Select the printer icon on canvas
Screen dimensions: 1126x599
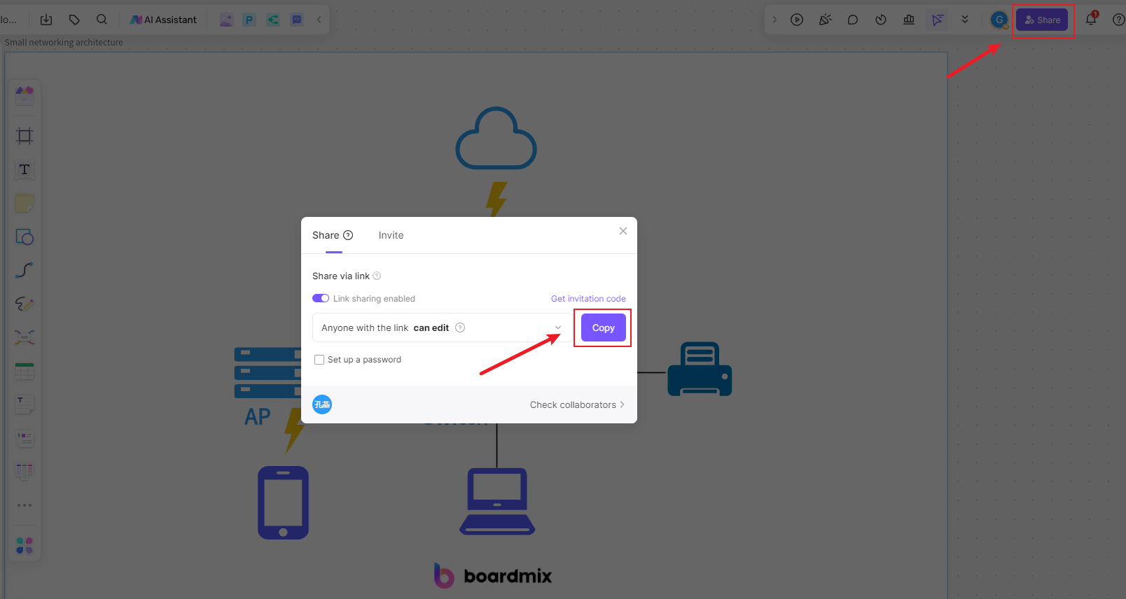(x=700, y=369)
